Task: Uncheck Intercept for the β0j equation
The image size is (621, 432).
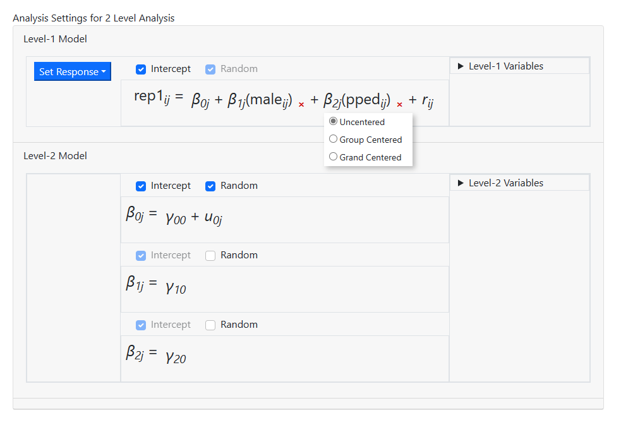Action: tap(142, 186)
